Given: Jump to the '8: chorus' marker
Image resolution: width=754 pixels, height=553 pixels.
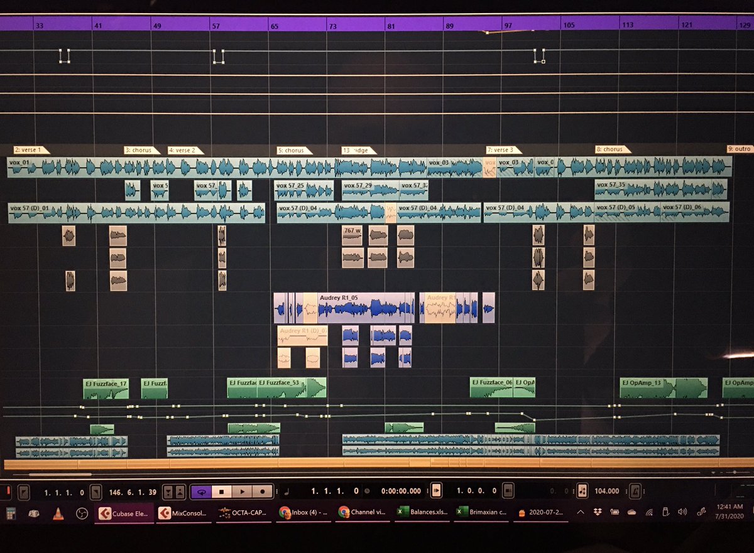Looking at the screenshot, I should pyautogui.click(x=613, y=149).
